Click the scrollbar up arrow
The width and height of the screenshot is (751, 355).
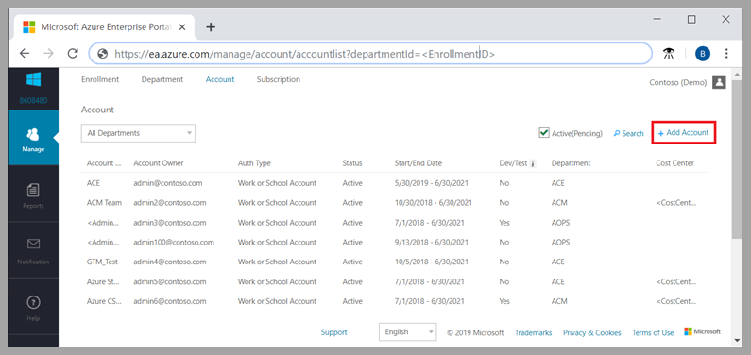[x=737, y=74]
